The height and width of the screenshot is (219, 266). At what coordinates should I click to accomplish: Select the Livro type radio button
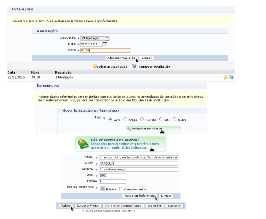[x=110, y=119]
